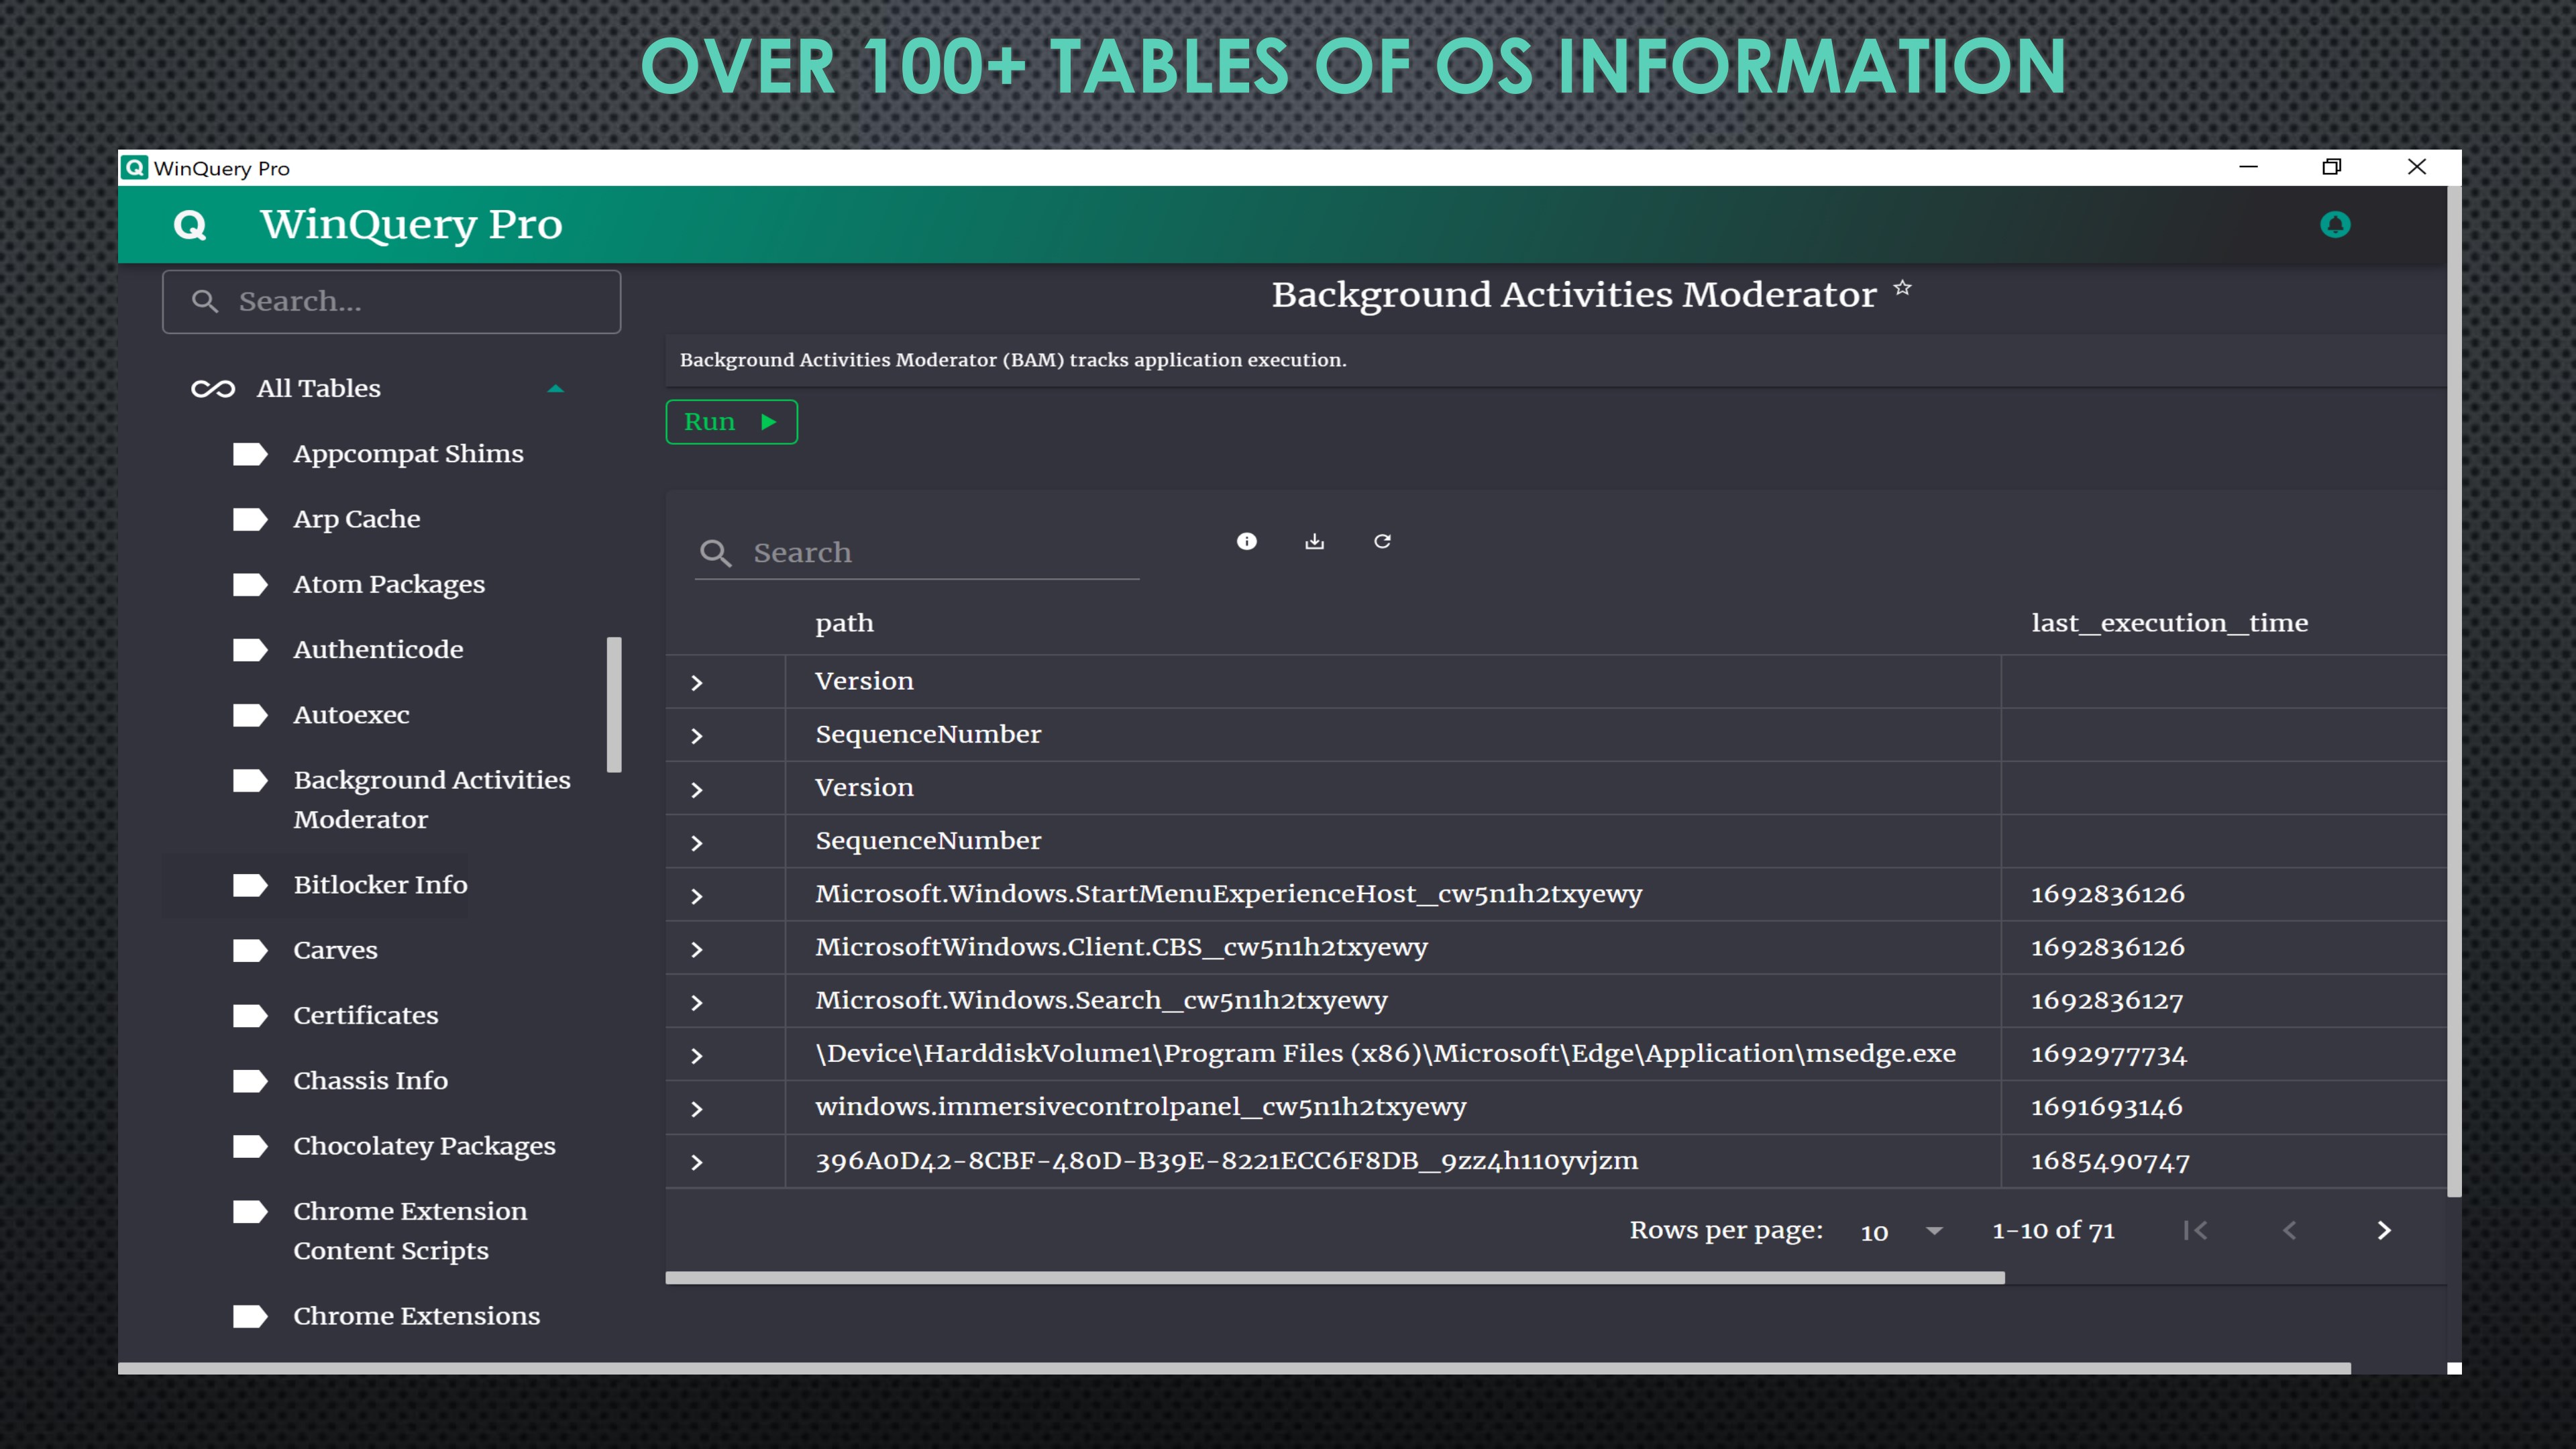The width and height of the screenshot is (2576, 1449).
Task: Run the current table query
Action: (x=731, y=422)
